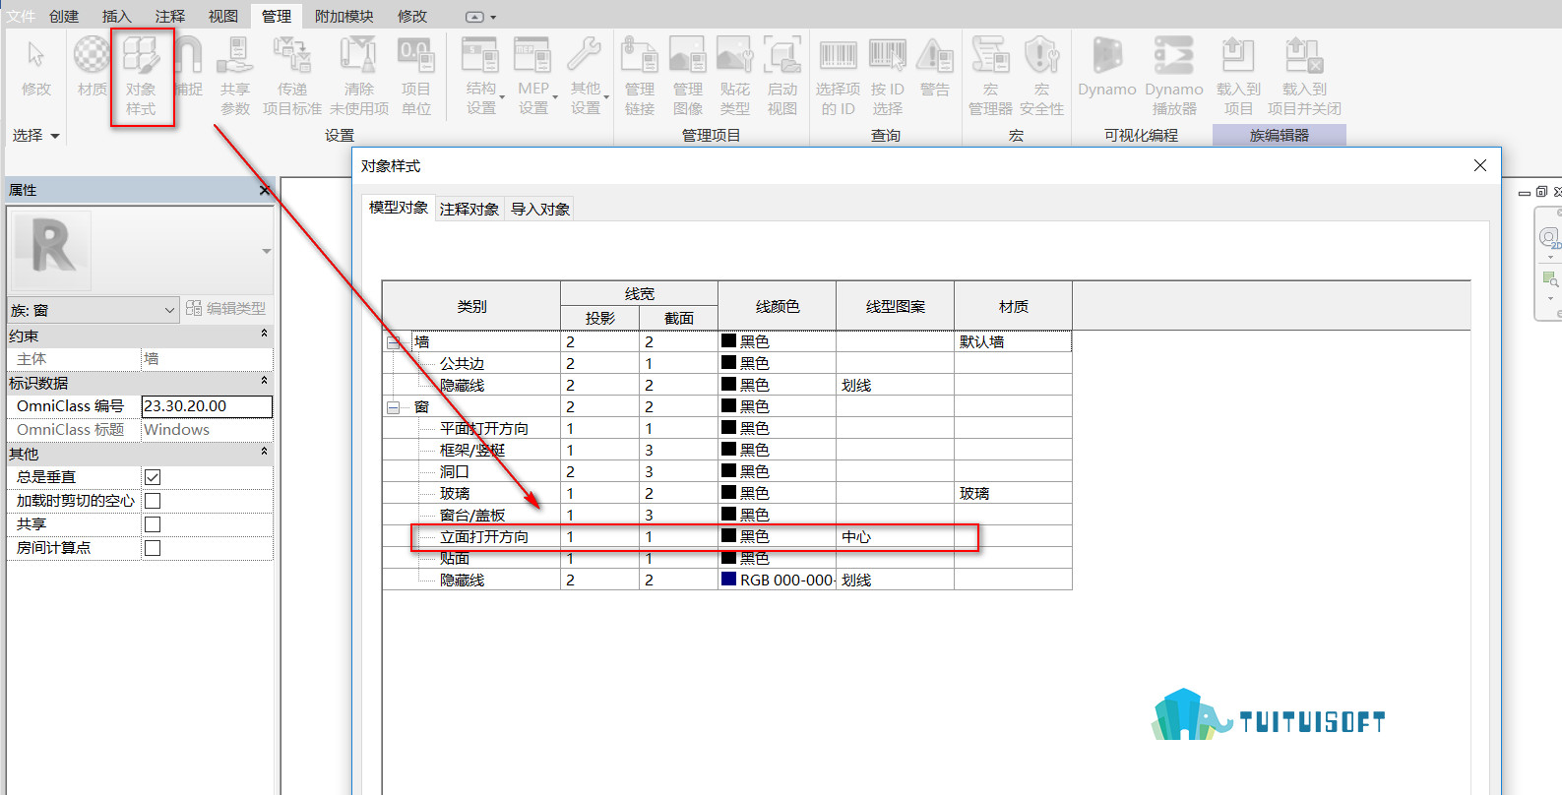Image resolution: width=1562 pixels, height=795 pixels.
Task: Select the 注释对象 tab
Action: 469,209
